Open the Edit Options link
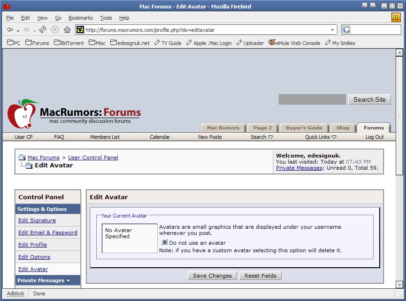406x301 pixels. coord(34,257)
